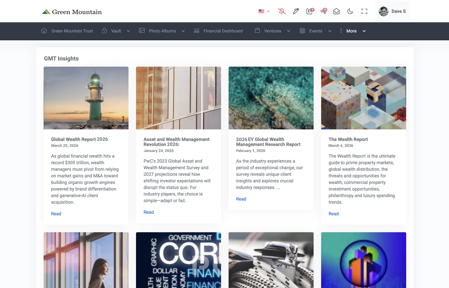Open the teal ocean aerial thumbnail

tap(271, 98)
